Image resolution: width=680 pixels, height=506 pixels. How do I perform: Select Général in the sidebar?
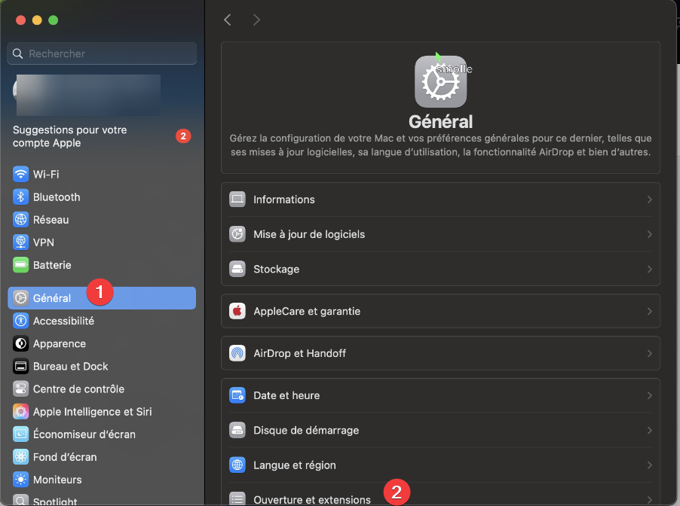pos(102,298)
